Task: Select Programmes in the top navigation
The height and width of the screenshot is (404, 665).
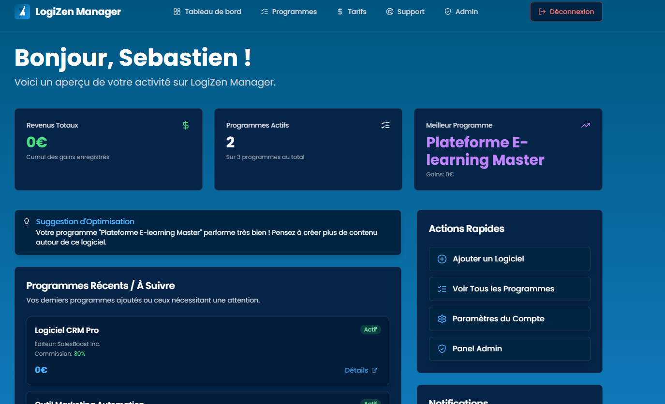Action: click(x=289, y=11)
